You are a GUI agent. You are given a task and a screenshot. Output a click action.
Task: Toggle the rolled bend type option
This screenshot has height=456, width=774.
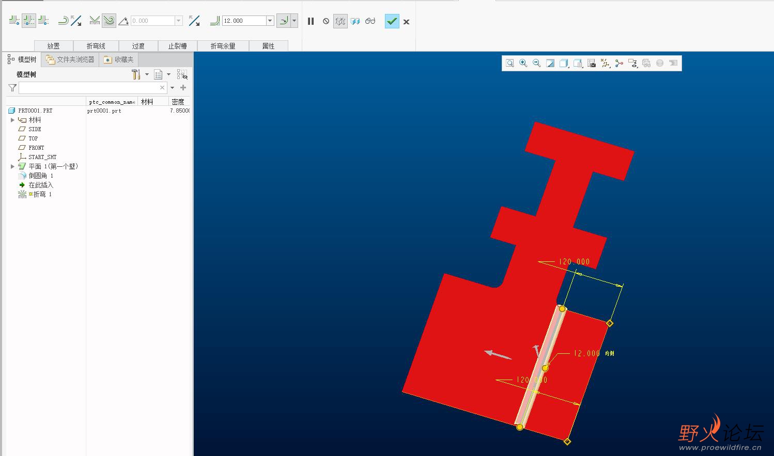tap(109, 21)
